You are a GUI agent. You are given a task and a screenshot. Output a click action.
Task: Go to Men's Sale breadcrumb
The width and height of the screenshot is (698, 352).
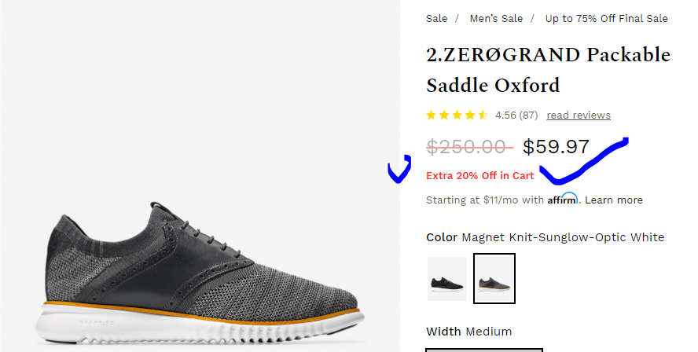[496, 19]
